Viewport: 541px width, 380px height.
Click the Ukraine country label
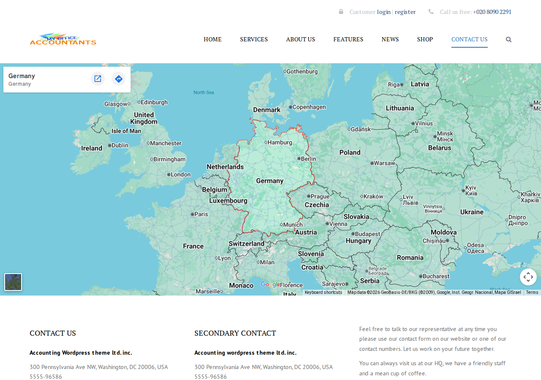tap(472, 212)
